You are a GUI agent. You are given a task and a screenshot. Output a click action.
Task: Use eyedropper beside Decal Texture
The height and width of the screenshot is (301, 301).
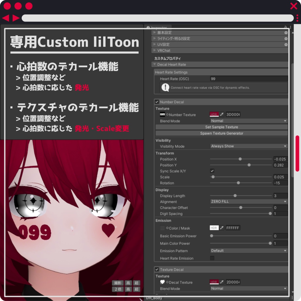click(x=222, y=282)
